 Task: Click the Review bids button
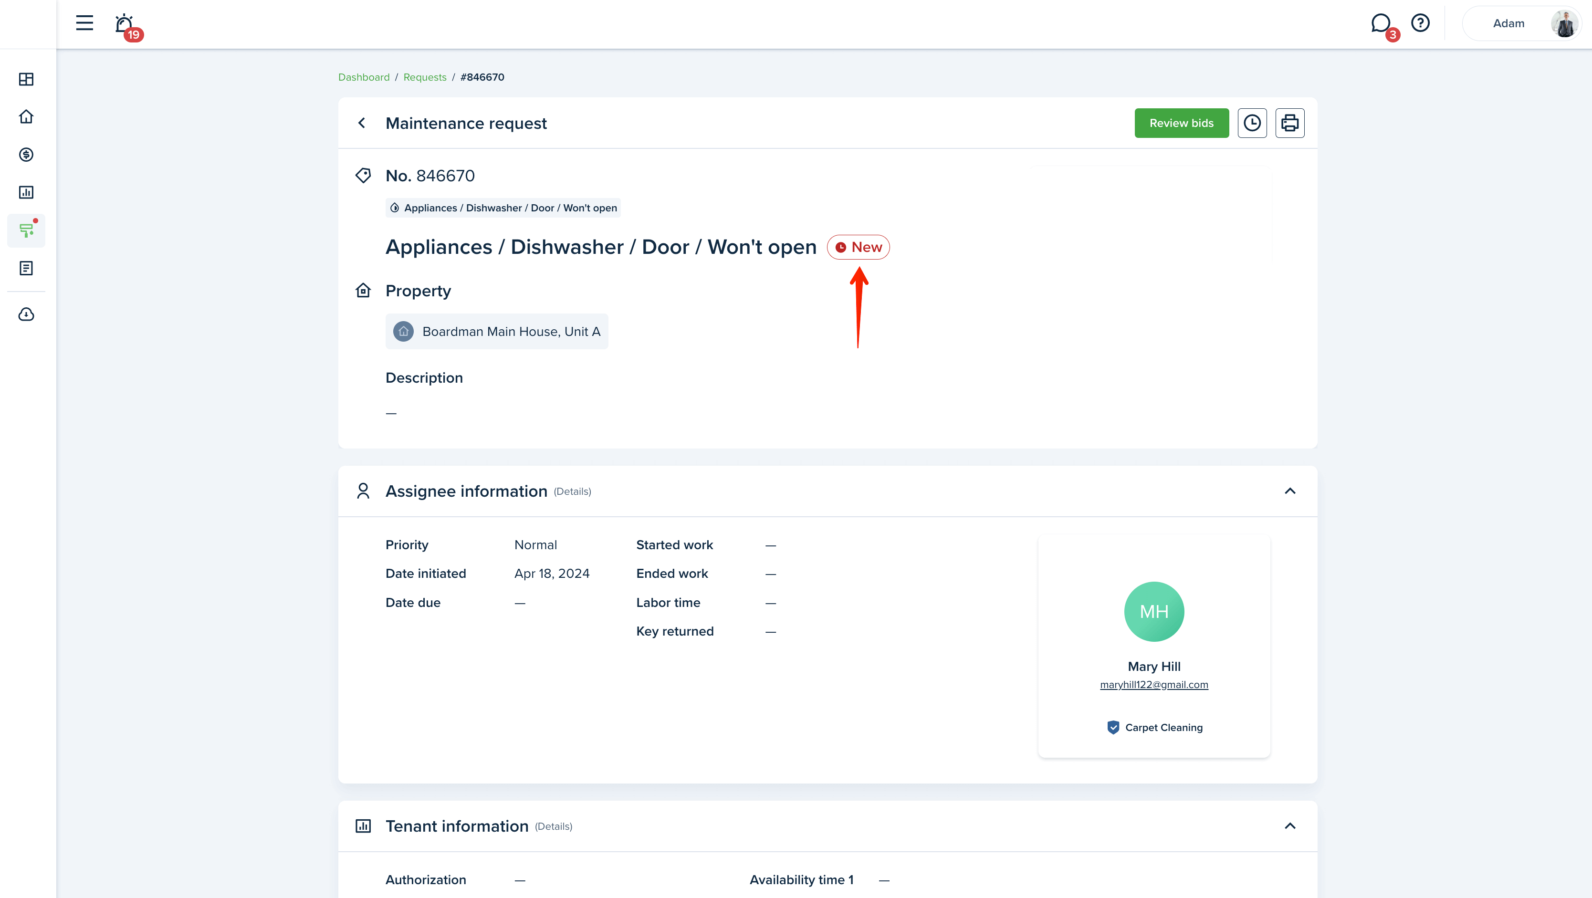[x=1181, y=123]
